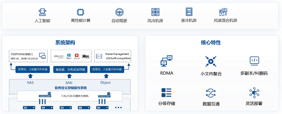
Task: Click the 自动驾驶 steering wheel icon
Action: pos(119,12)
